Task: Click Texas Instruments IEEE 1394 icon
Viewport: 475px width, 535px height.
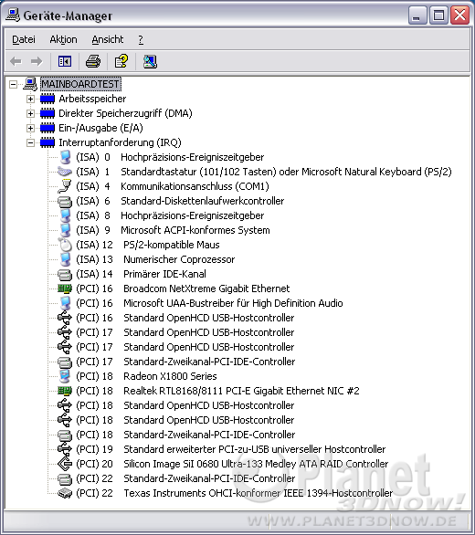Action: click(x=65, y=493)
